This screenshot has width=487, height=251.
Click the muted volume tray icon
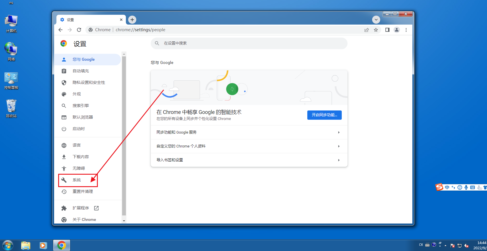(466, 246)
